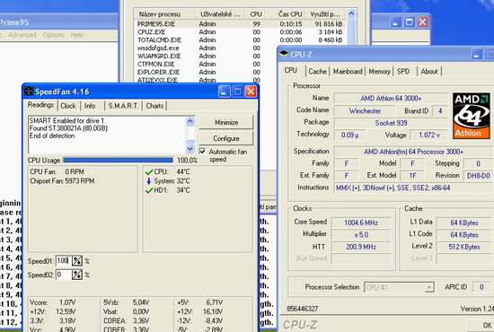Click the Minimize button in SpeedFan
The height and width of the screenshot is (332, 494).
pyautogui.click(x=226, y=122)
